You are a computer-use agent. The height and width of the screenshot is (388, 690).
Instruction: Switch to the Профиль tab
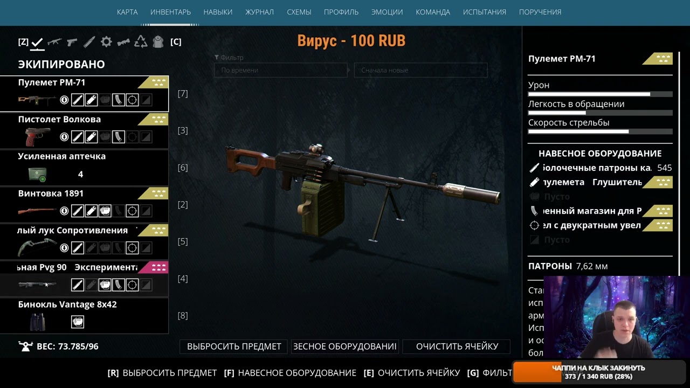point(341,12)
